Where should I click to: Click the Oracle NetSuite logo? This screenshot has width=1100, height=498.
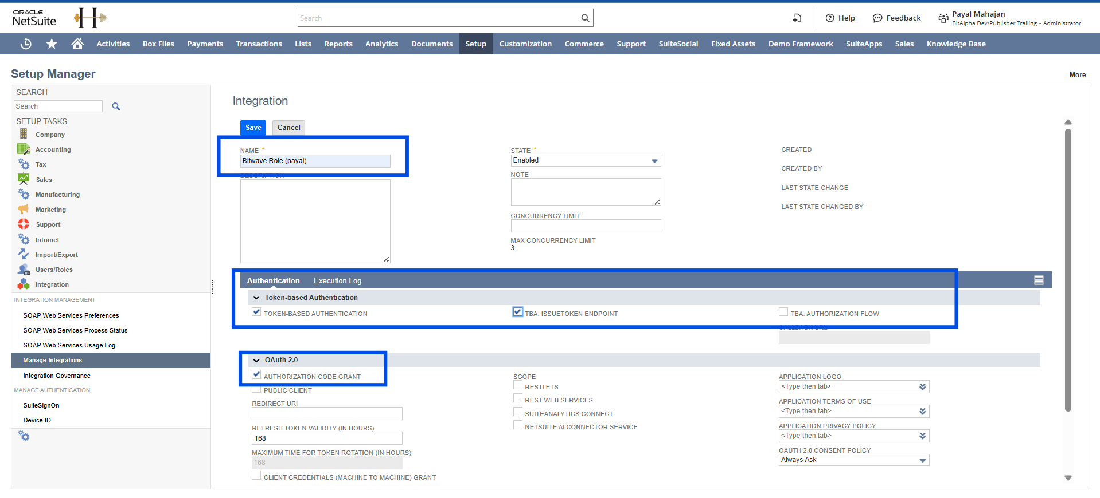point(34,18)
